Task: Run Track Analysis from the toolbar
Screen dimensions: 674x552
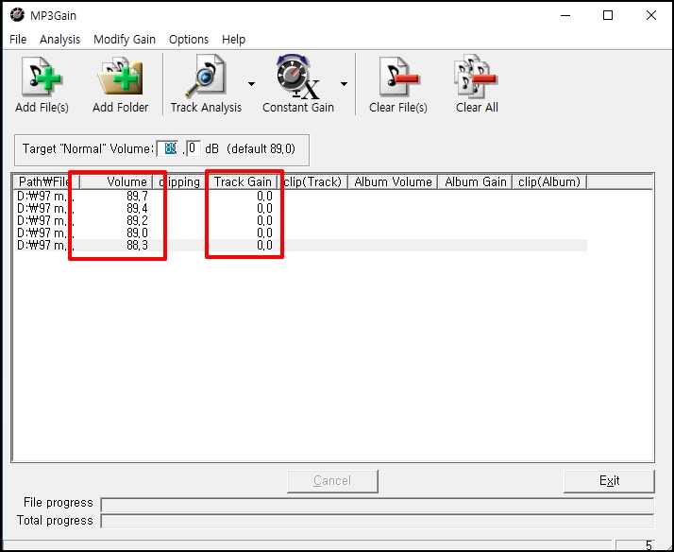Action: pos(206,84)
